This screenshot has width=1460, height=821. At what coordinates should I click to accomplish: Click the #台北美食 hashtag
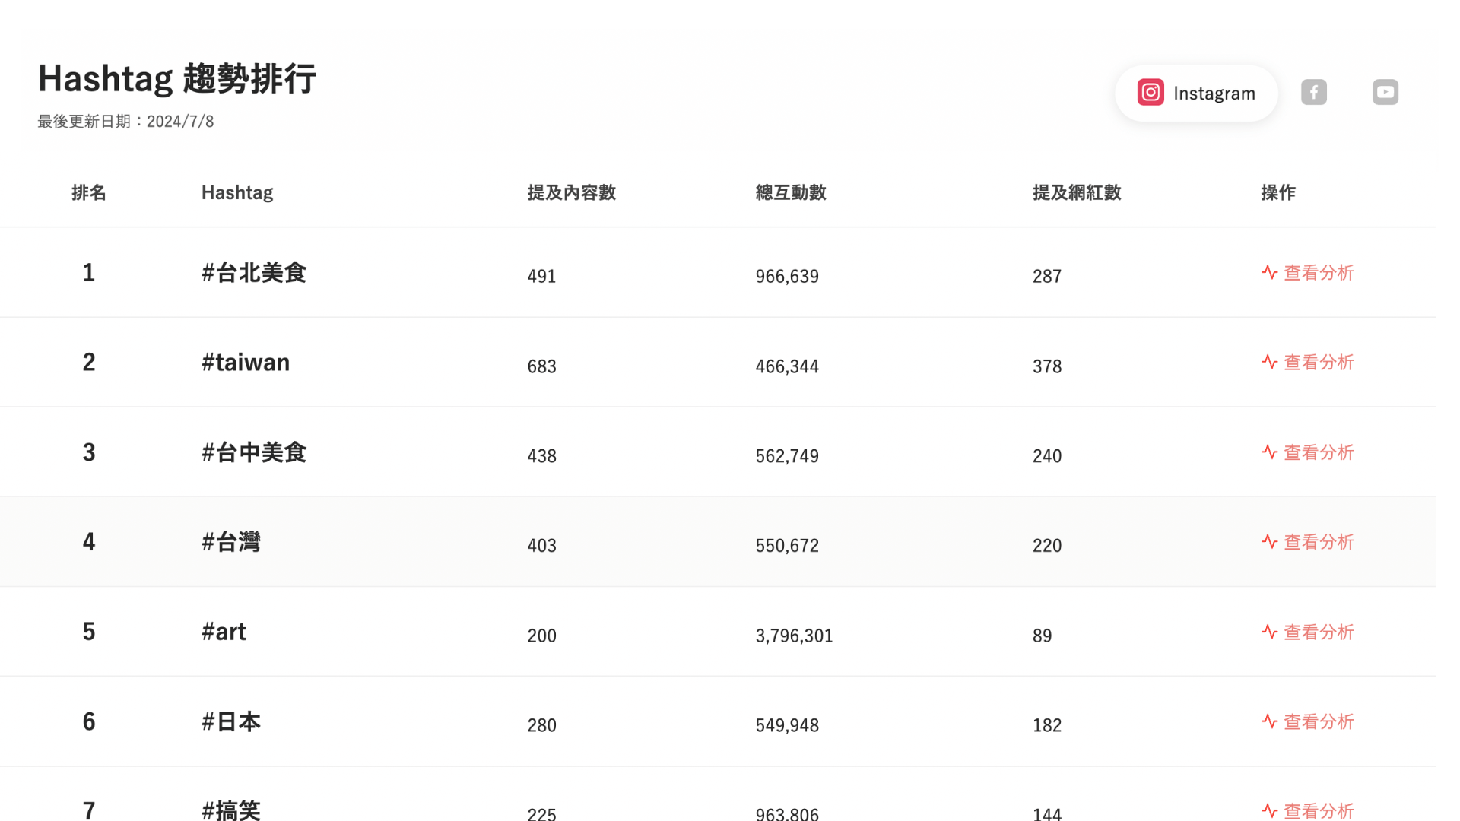(x=254, y=273)
